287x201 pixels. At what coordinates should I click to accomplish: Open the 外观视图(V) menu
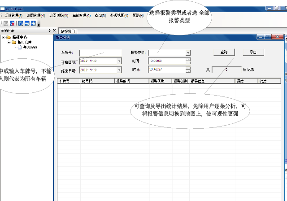pyautogui.click(x=119, y=16)
